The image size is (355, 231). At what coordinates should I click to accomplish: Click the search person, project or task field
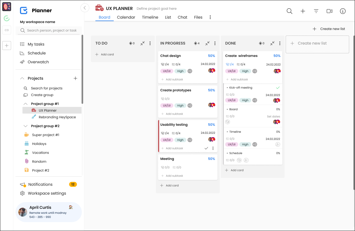coord(52,31)
